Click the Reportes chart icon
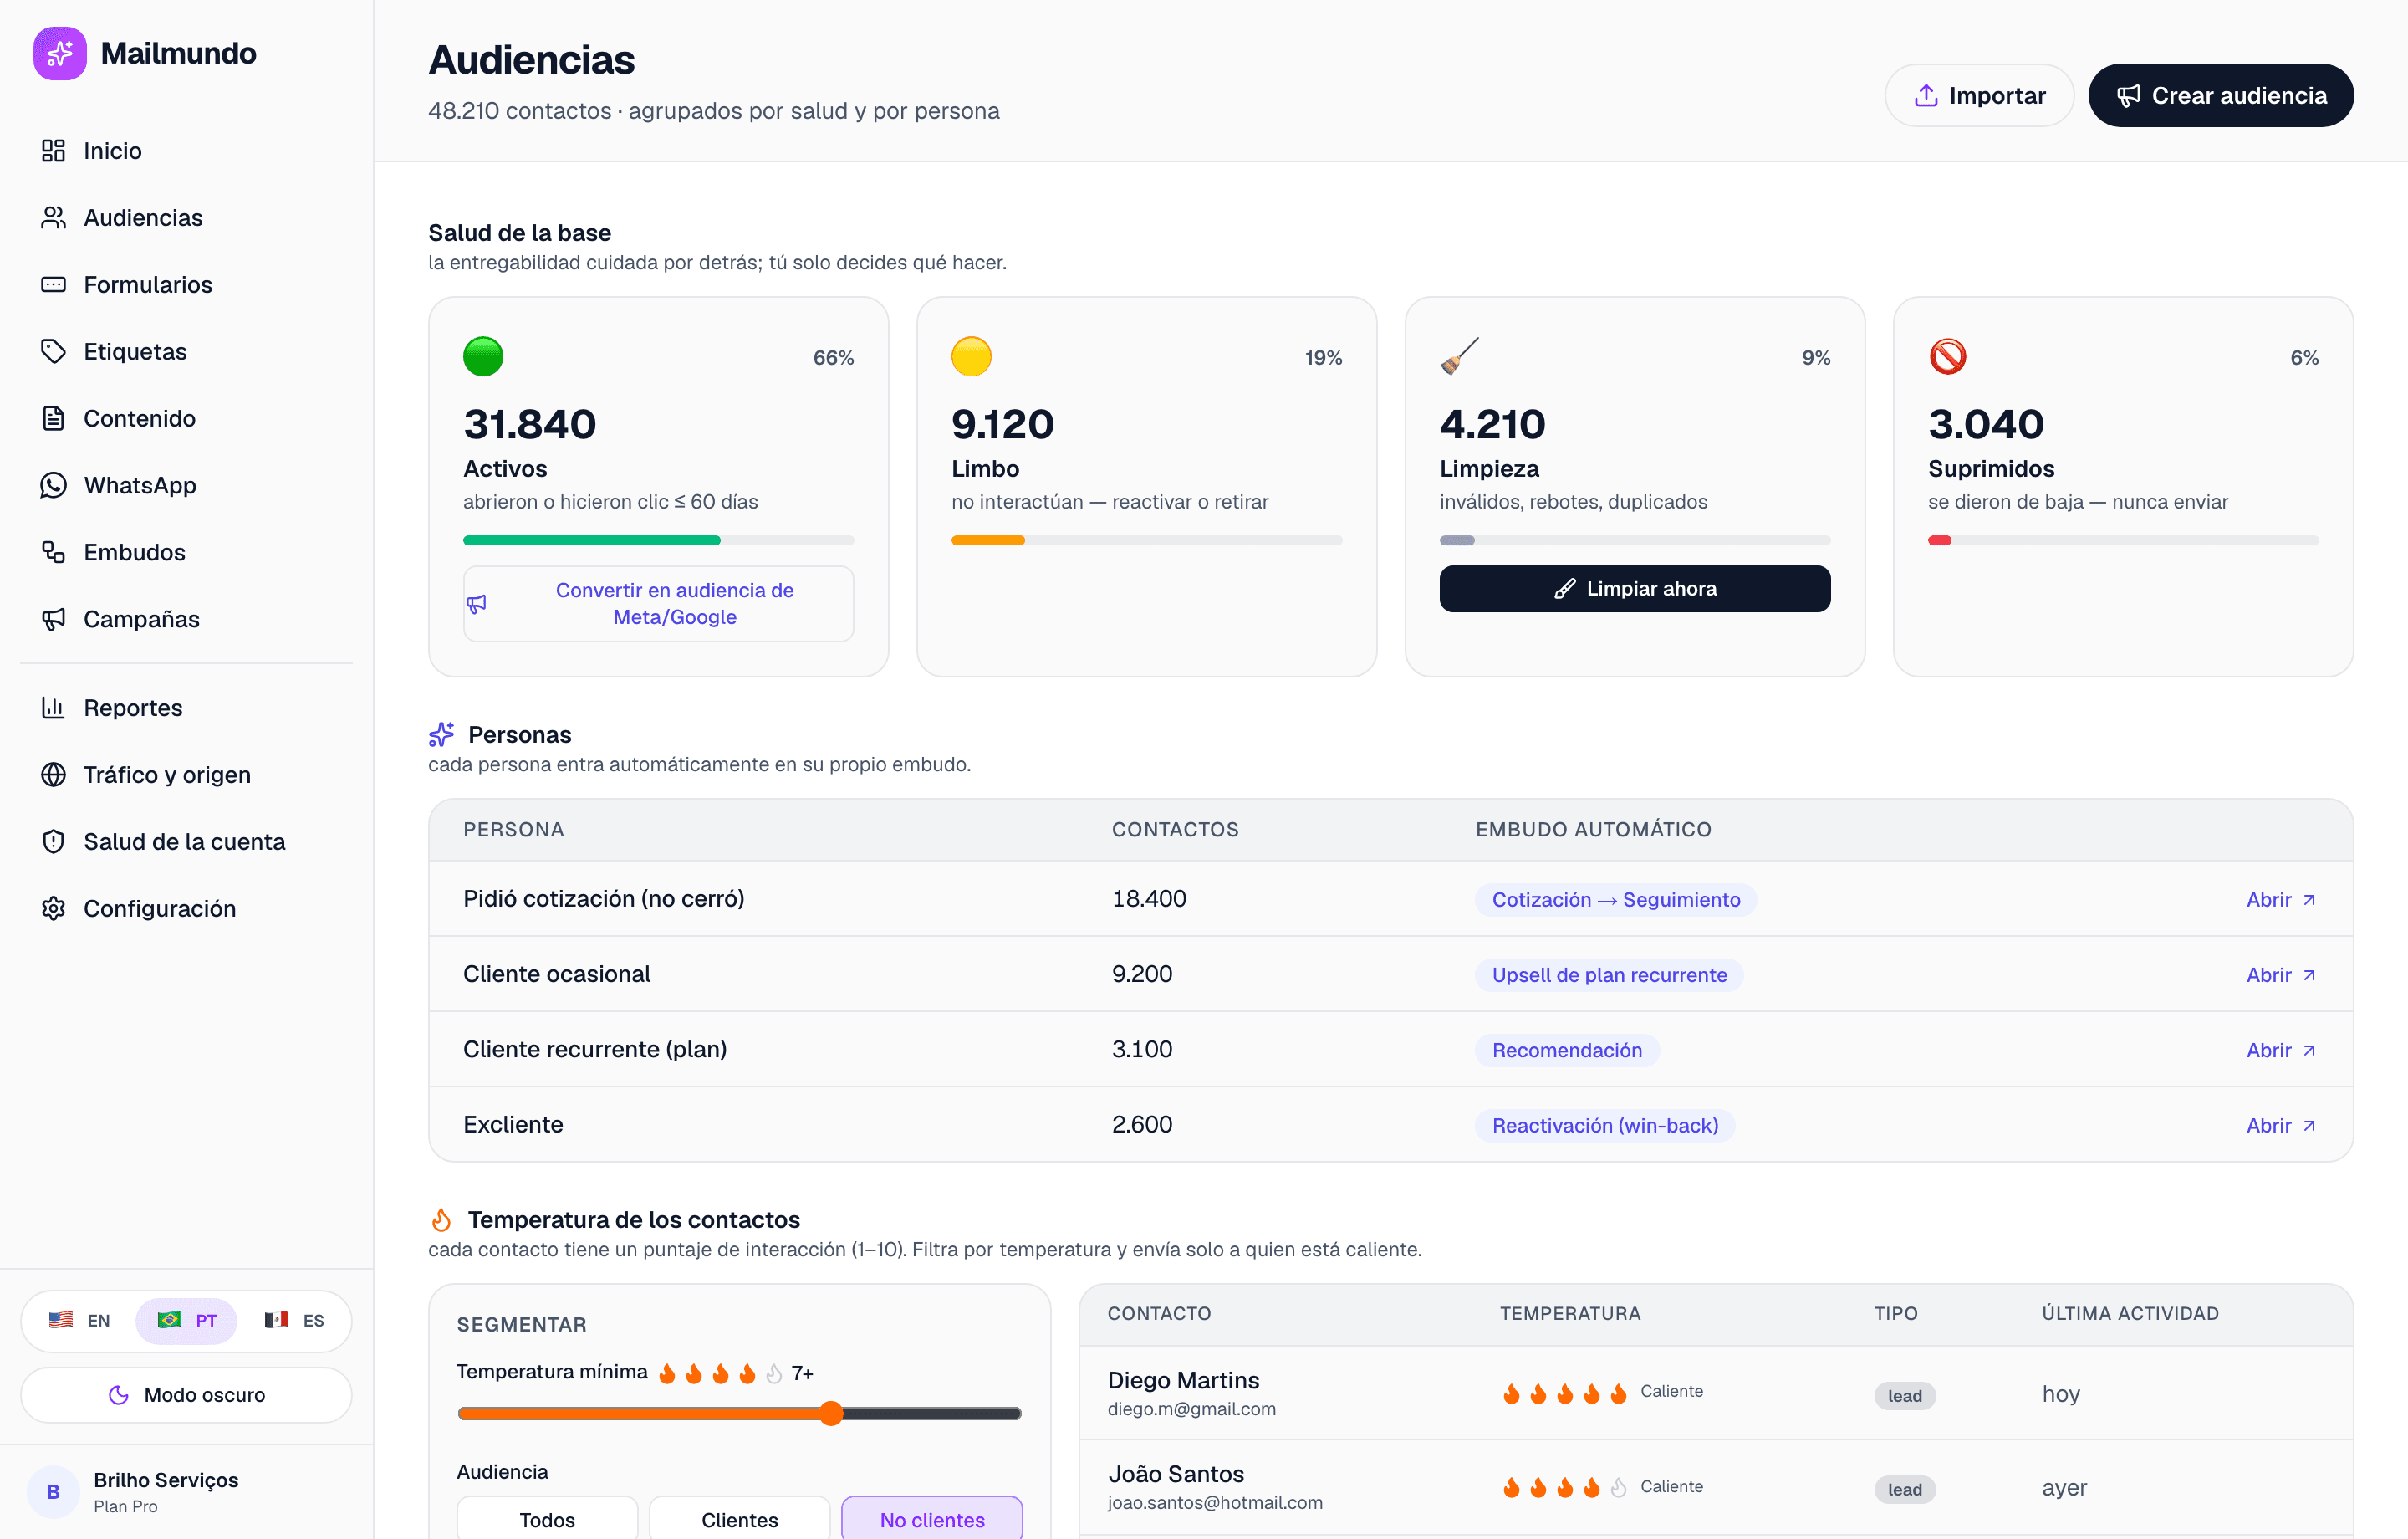Image resolution: width=2408 pixels, height=1539 pixels. pos(53,708)
